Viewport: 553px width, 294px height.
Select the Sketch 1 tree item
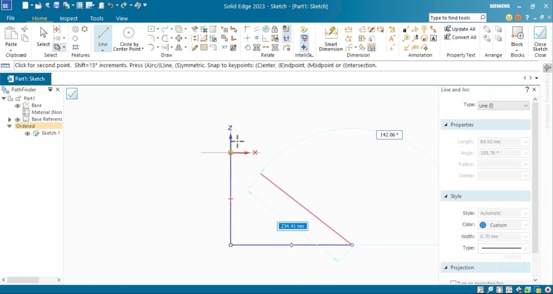pyautogui.click(x=51, y=133)
